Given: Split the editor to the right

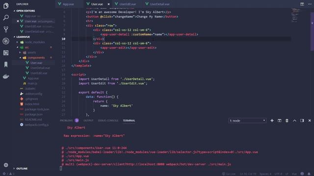Looking at the screenshot, I should coord(302,4).
